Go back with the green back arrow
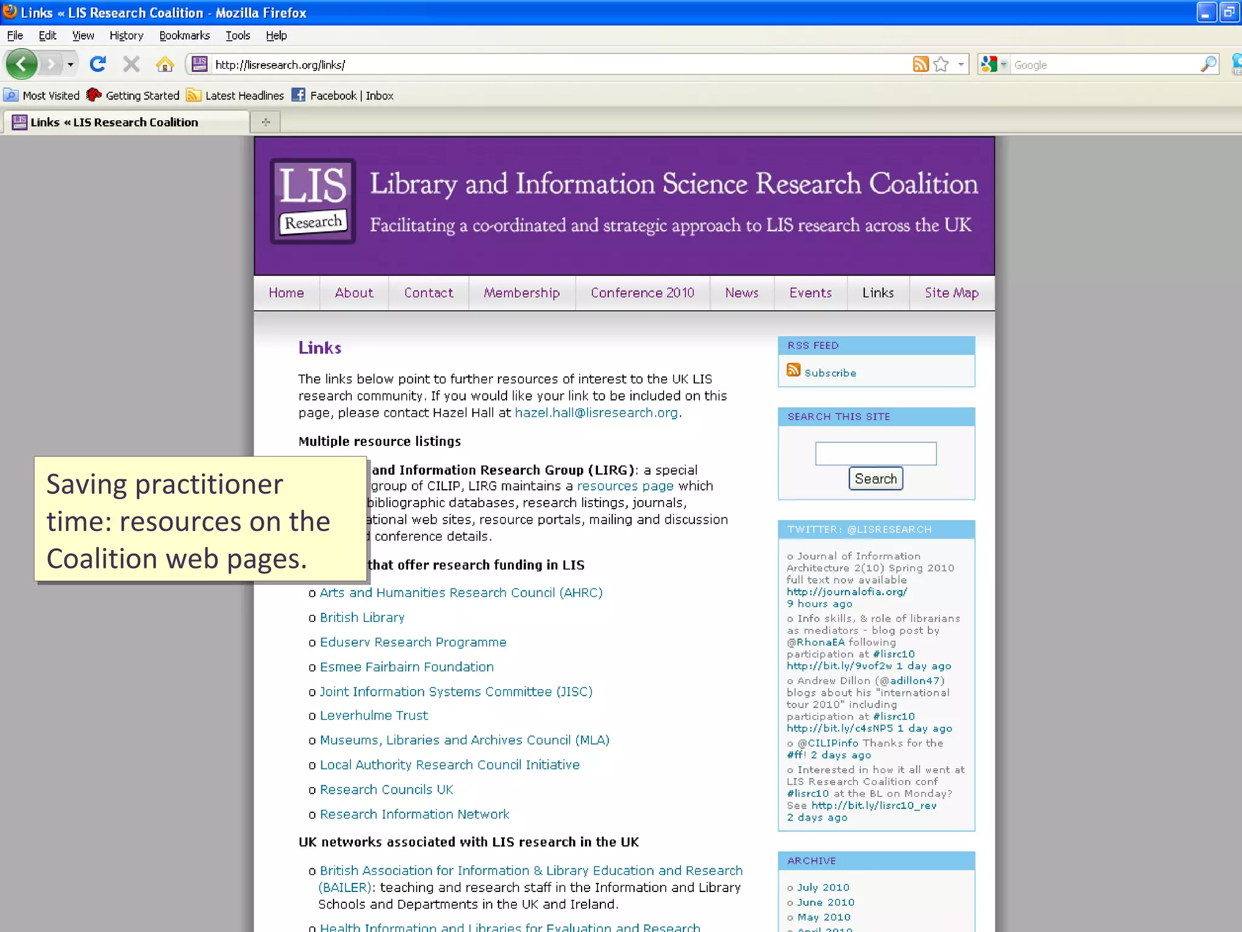The width and height of the screenshot is (1242, 932). point(22,64)
